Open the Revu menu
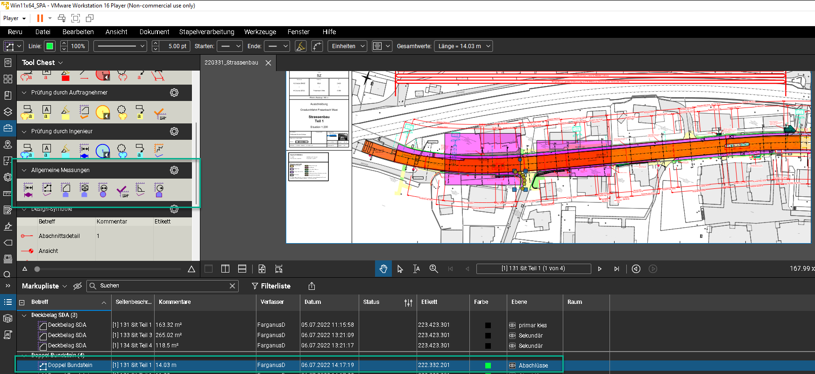 click(x=15, y=32)
